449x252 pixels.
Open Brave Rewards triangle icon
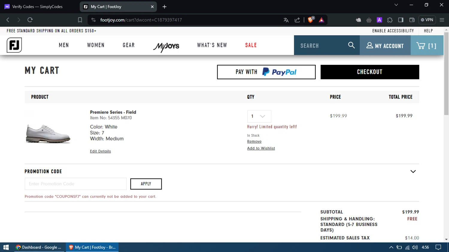(321, 20)
